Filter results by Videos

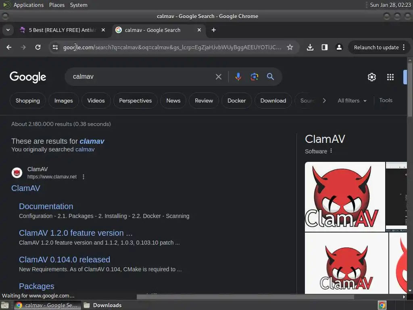(96, 101)
